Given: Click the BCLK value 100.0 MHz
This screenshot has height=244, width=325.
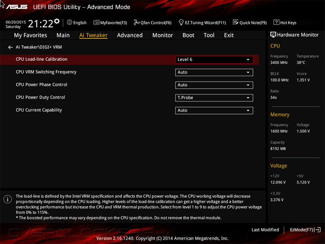Looking at the screenshot, I should [279, 80].
